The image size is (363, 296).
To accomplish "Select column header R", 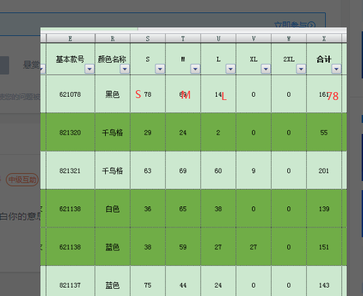I will [112, 39].
